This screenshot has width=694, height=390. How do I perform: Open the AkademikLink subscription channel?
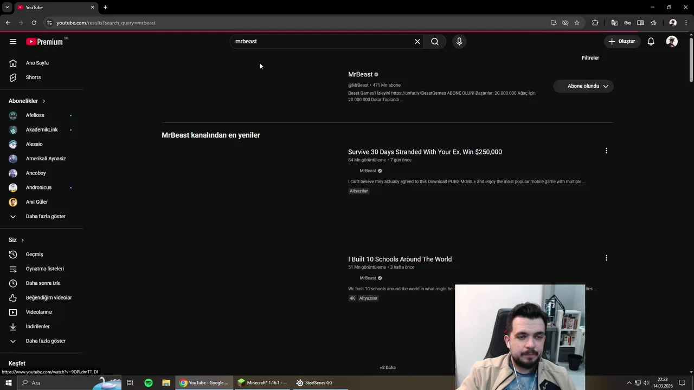[41, 130]
